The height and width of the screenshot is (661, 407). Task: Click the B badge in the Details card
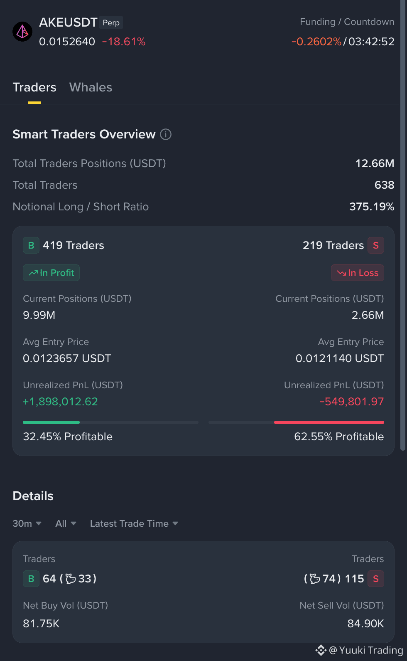[x=31, y=579]
